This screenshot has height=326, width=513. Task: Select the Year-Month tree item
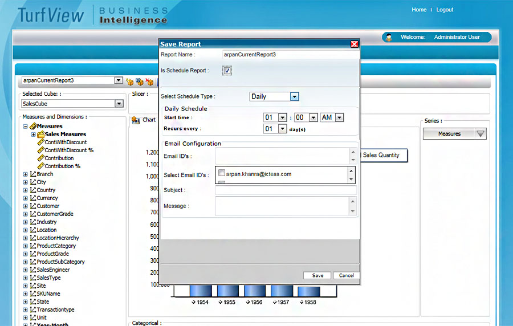click(52, 324)
